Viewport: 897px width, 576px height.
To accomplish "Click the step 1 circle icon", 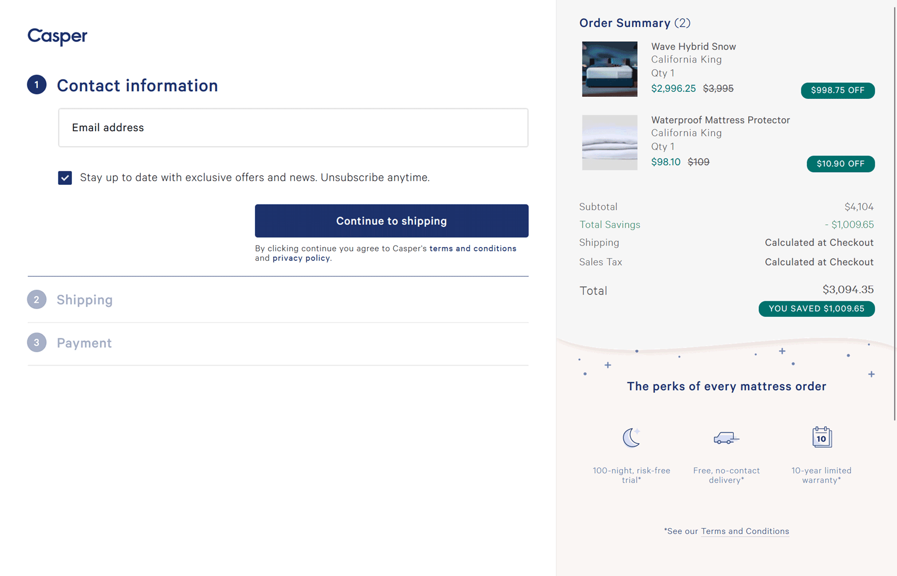I will click(x=37, y=84).
